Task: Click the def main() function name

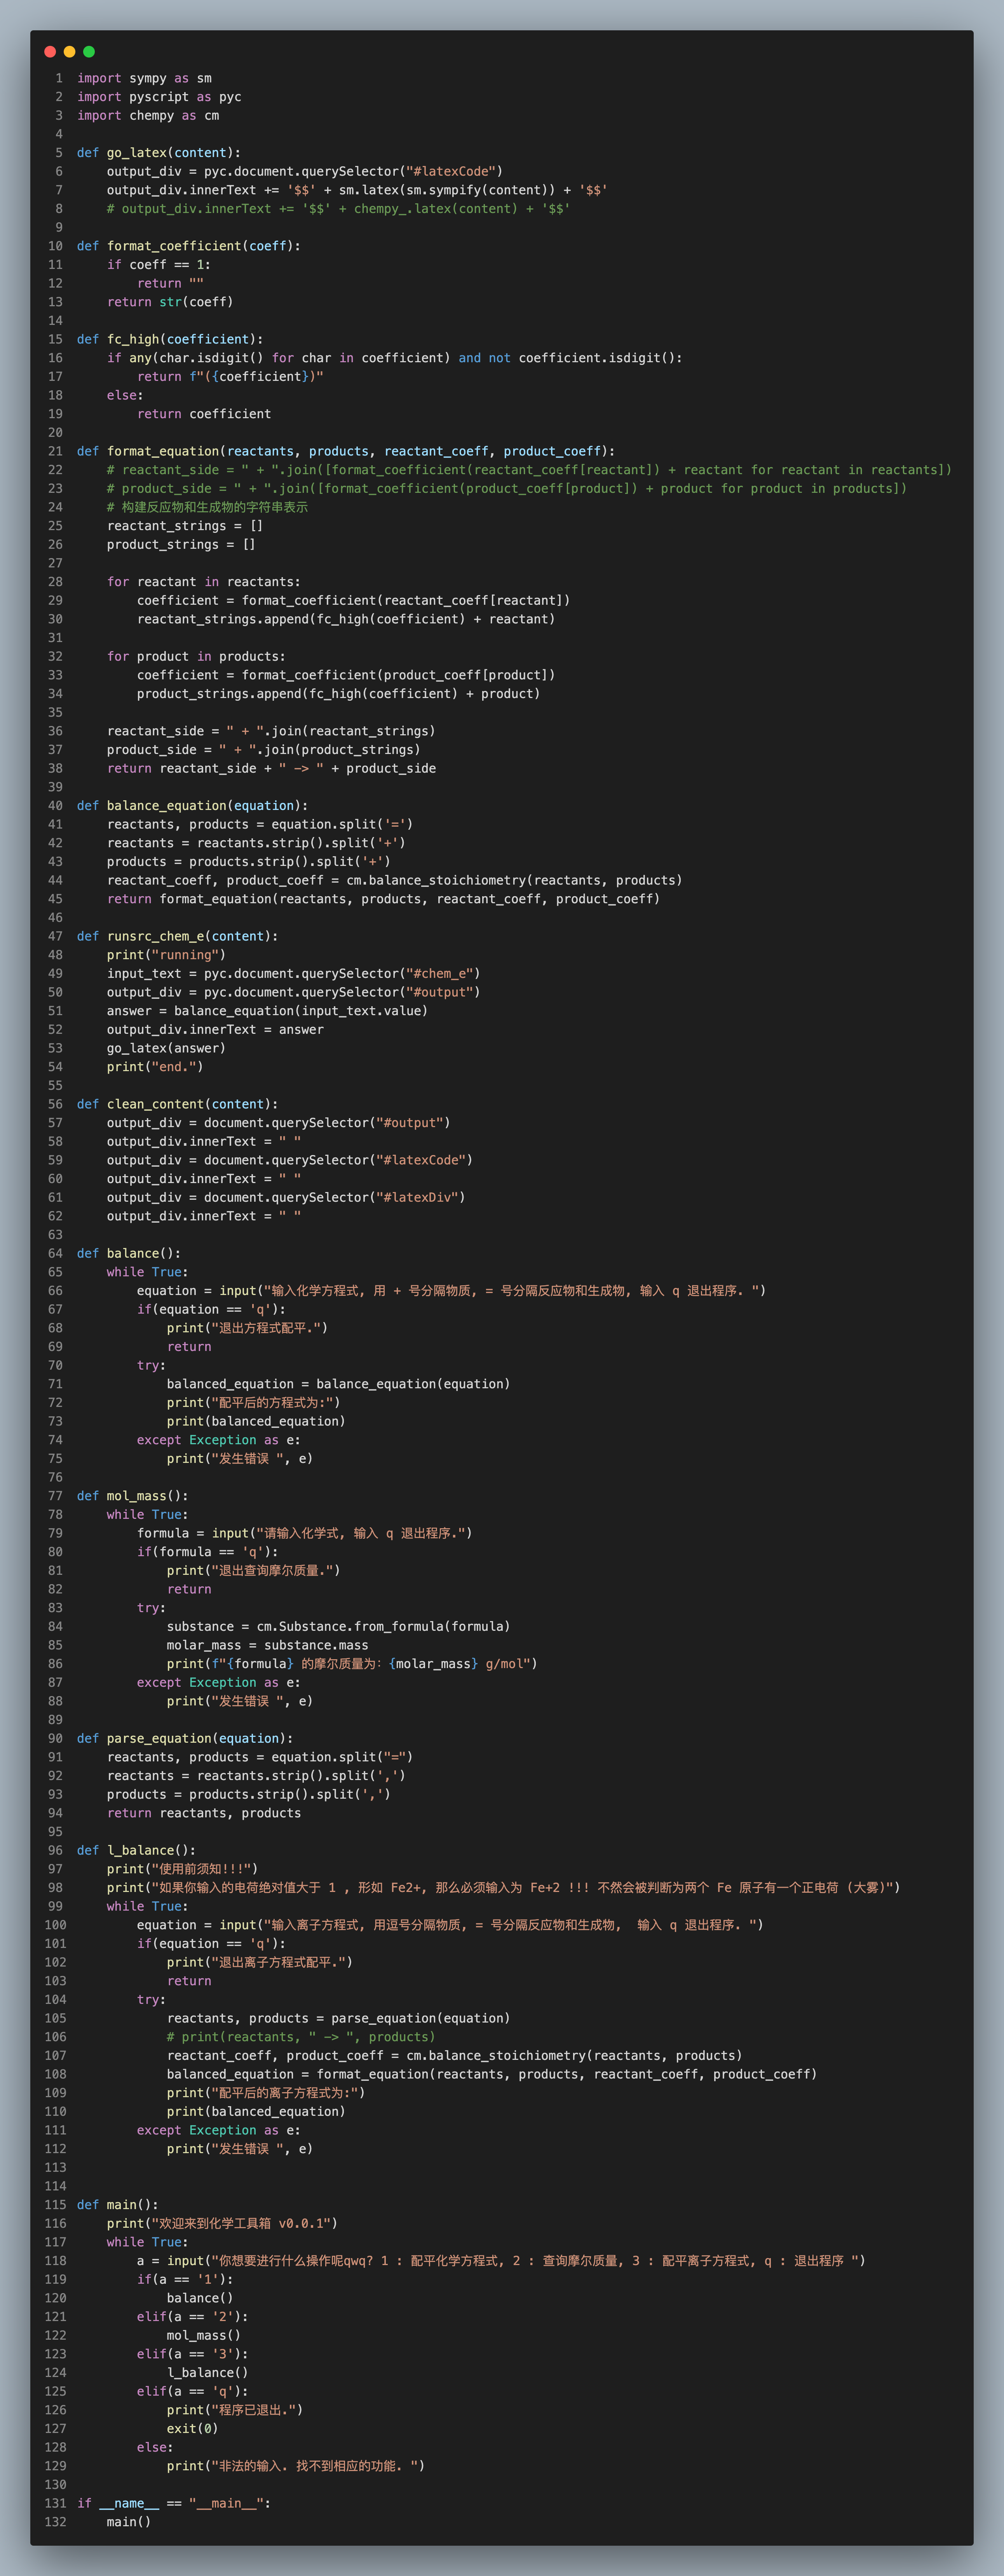Action: 122,2205
